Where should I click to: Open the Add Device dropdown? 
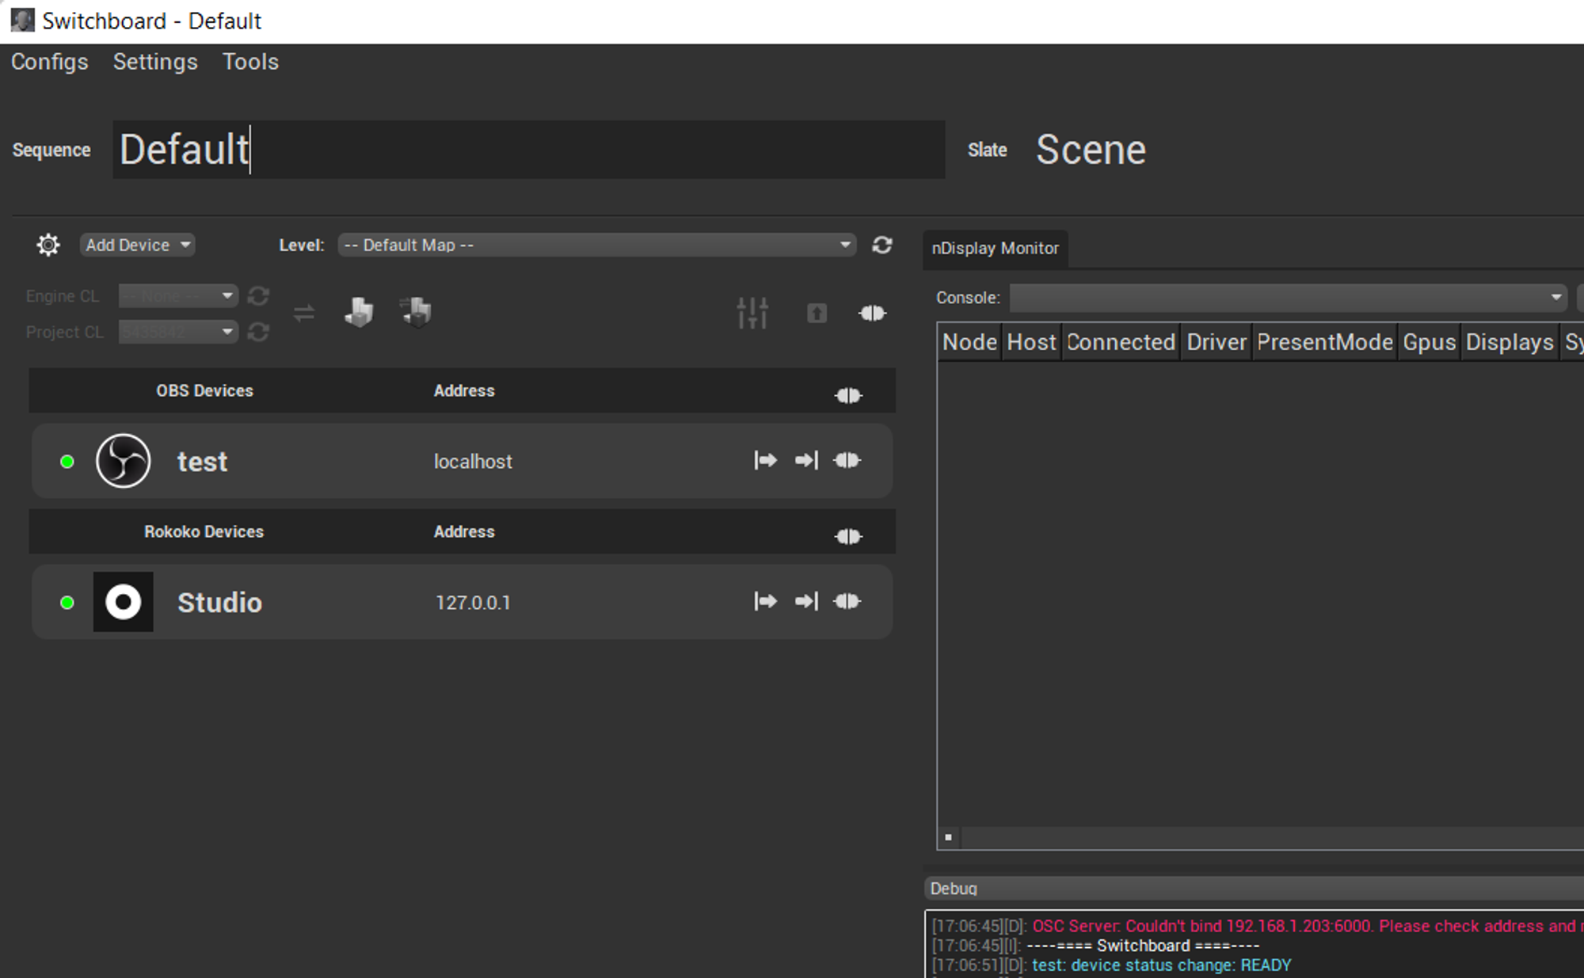coord(137,245)
